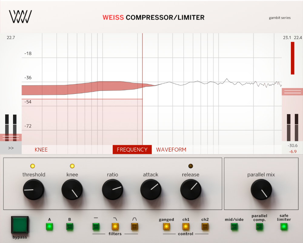
Task: Expand the meter panel via >> icon
Action: [x=11, y=148]
